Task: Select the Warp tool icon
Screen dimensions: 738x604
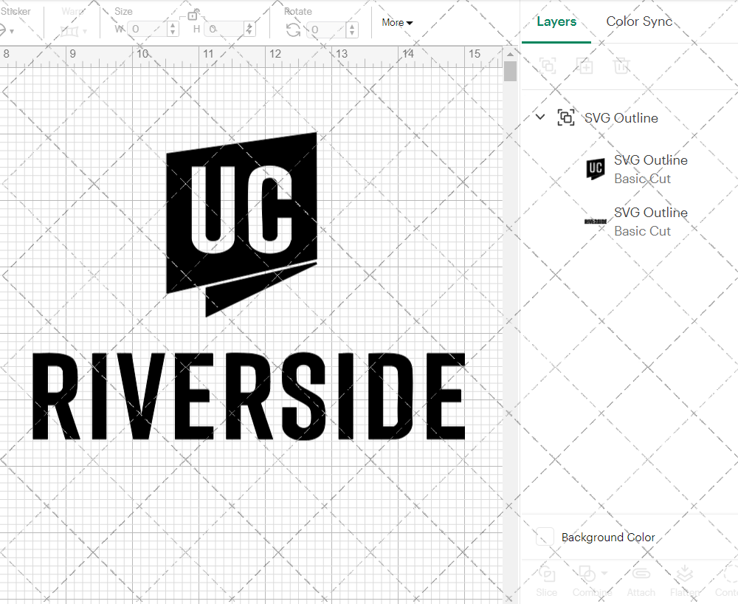Action: [x=70, y=31]
